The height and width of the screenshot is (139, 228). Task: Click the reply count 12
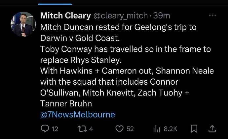(55, 129)
